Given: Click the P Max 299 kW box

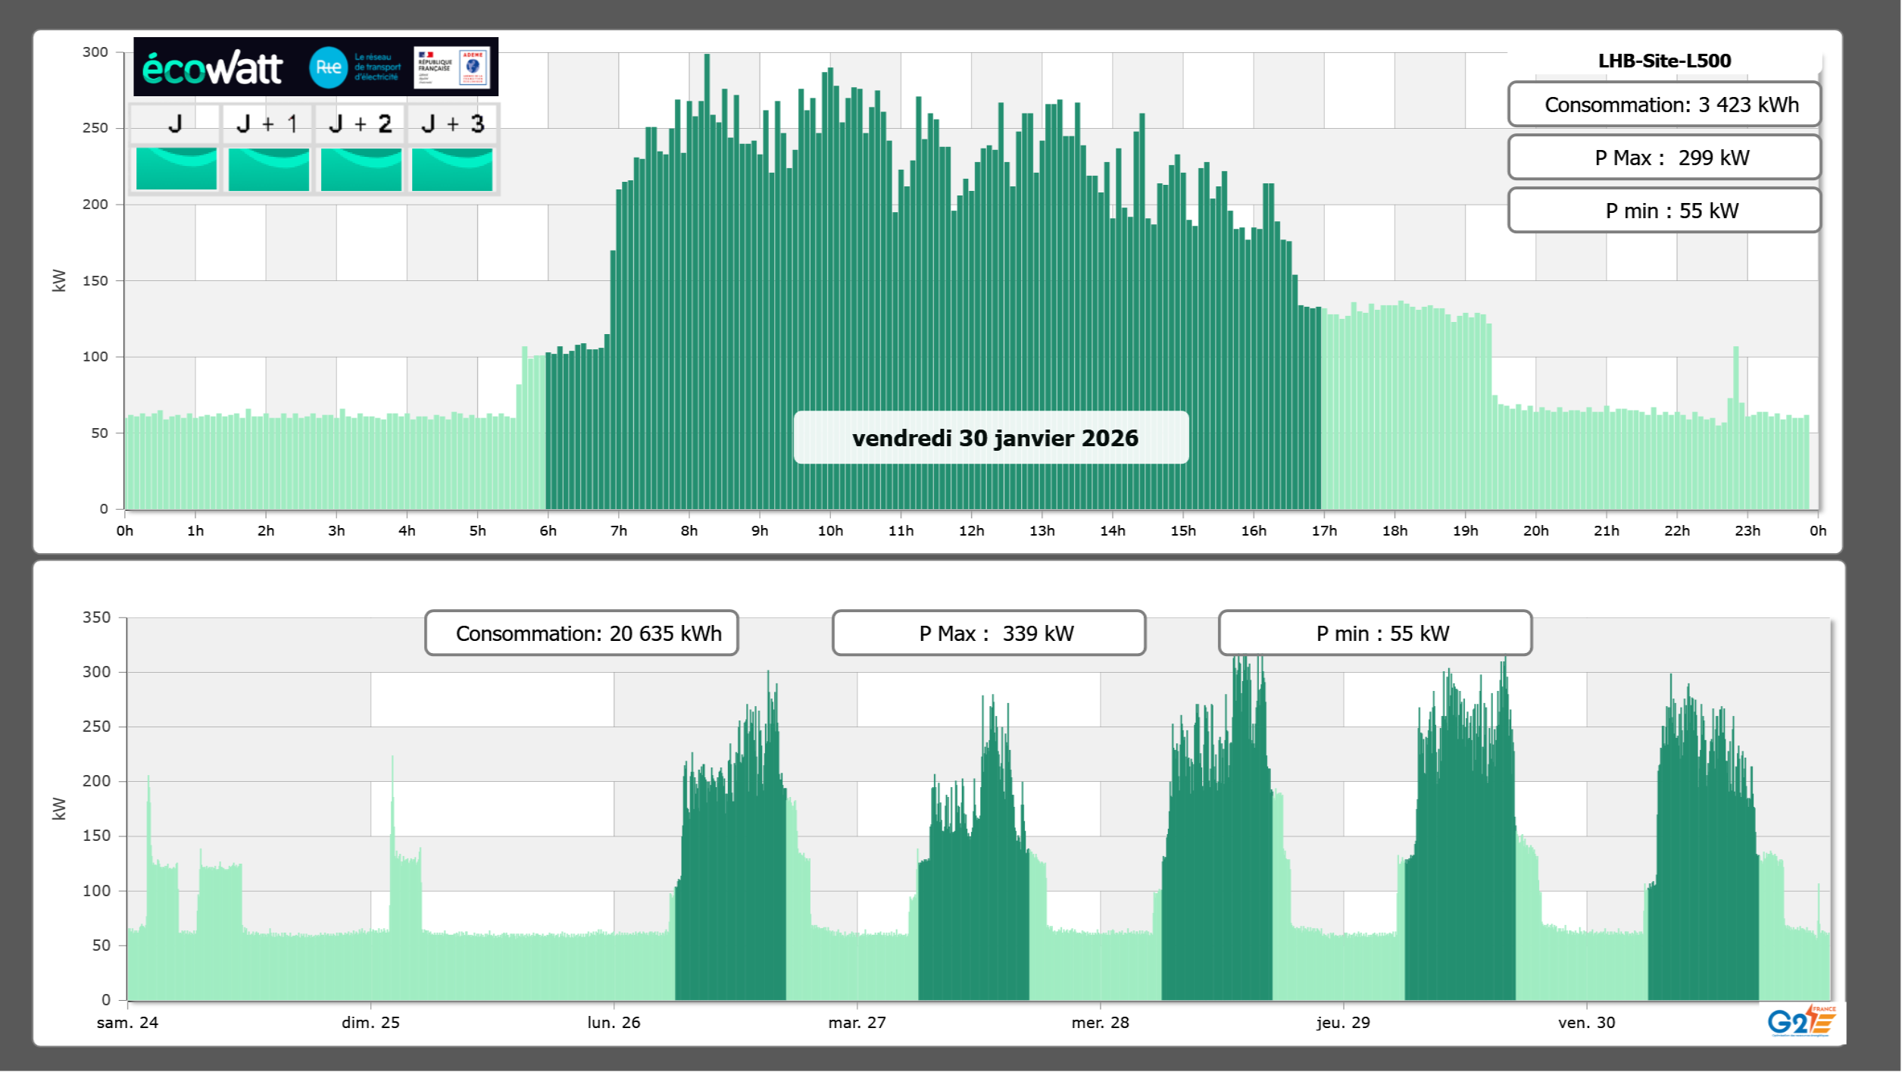Looking at the screenshot, I should pyautogui.click(x=1663, y=158).
